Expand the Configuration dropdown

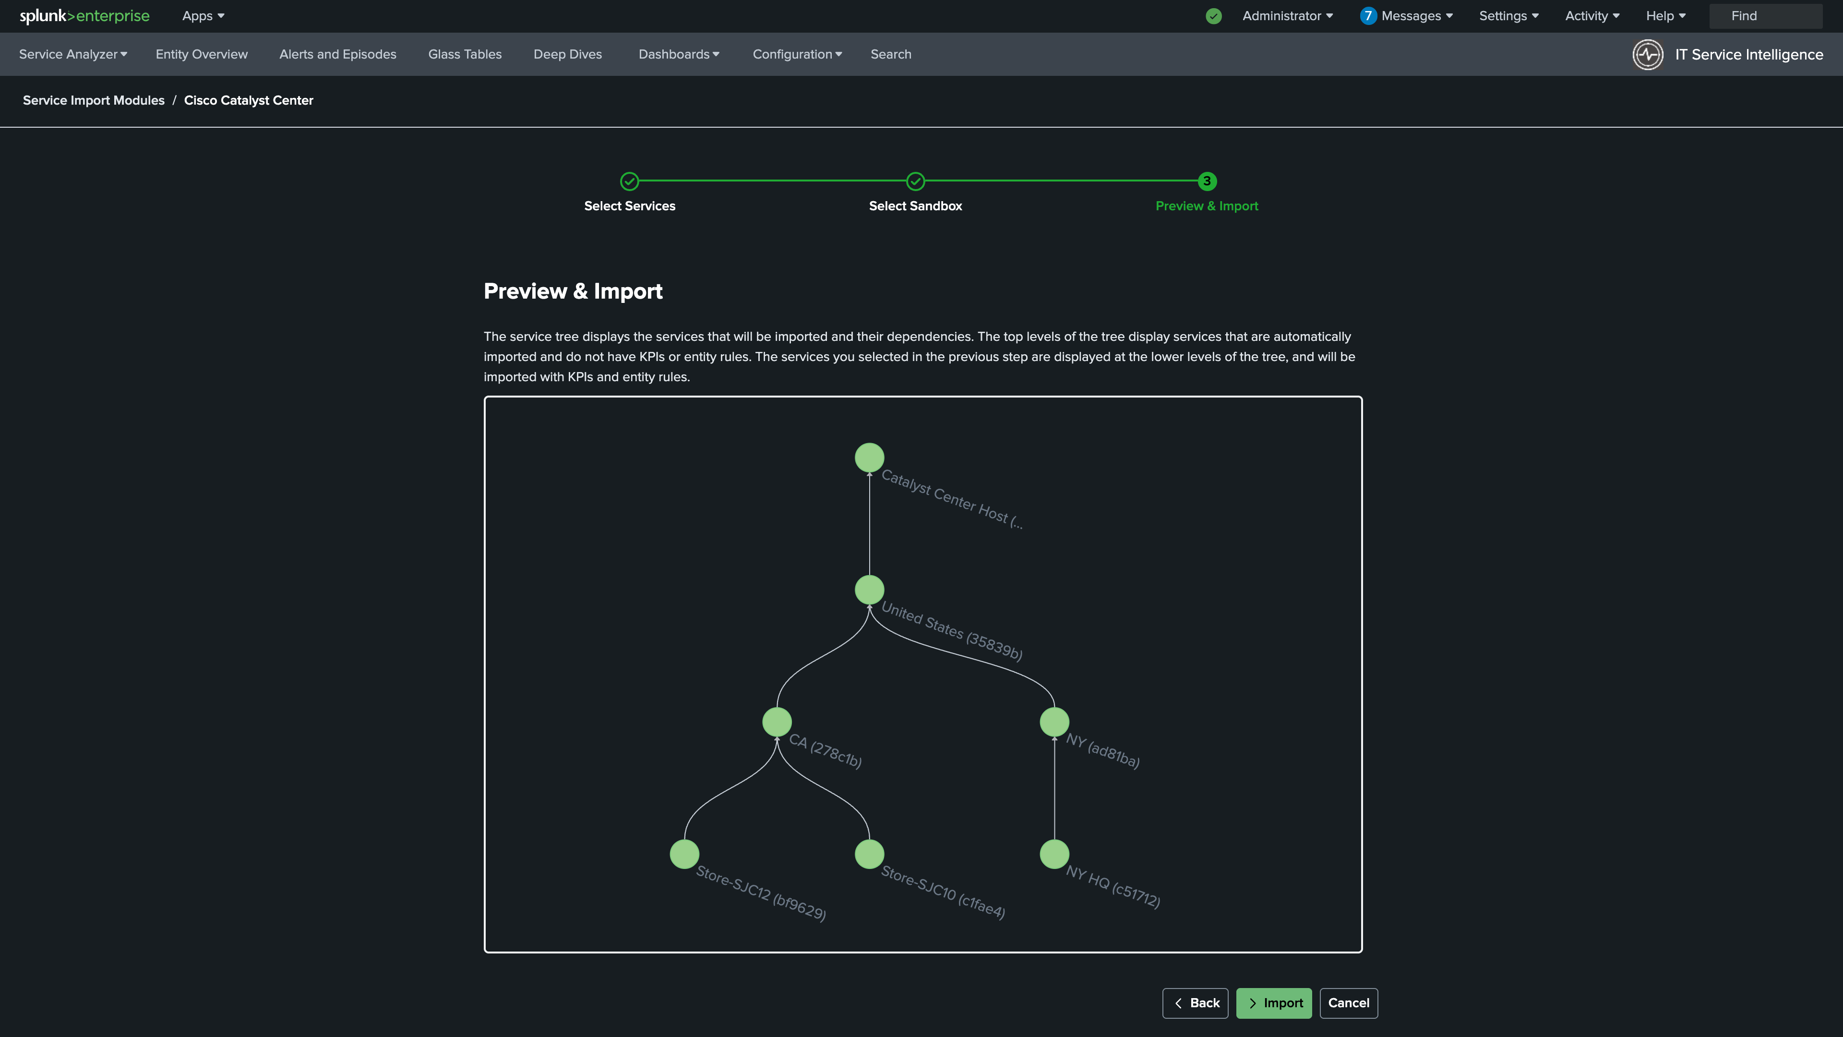(797, 54)
